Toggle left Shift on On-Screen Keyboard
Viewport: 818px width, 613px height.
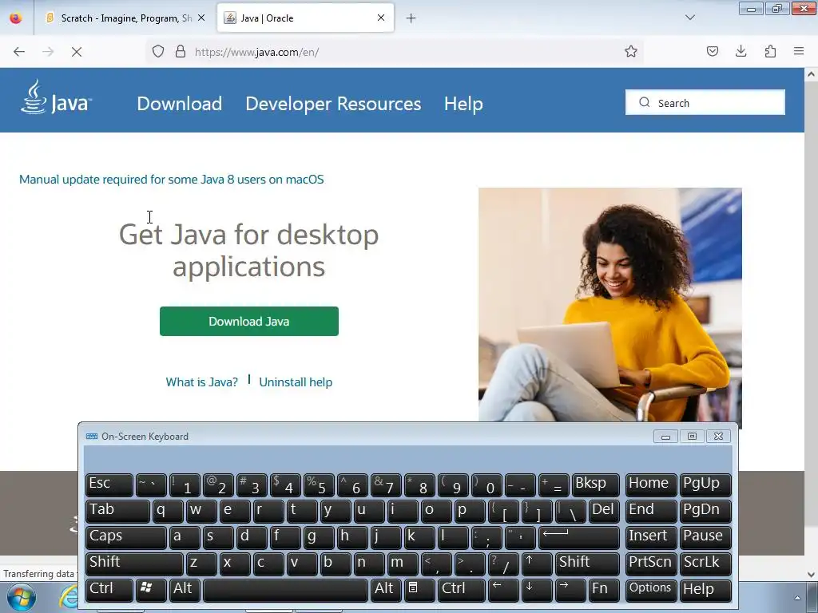[x=134, y=564]
